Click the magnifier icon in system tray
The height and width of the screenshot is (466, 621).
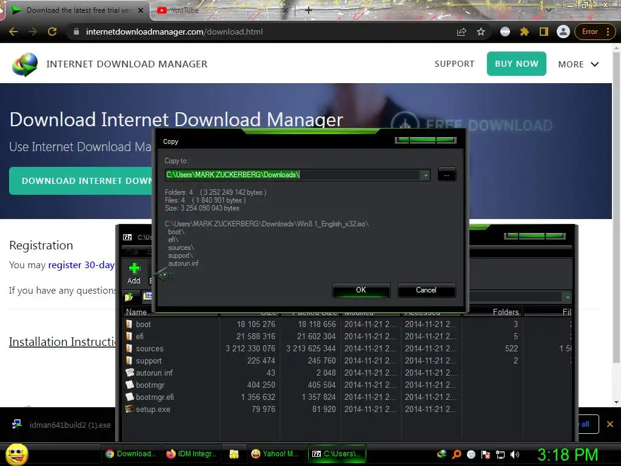tap(457, 454)
